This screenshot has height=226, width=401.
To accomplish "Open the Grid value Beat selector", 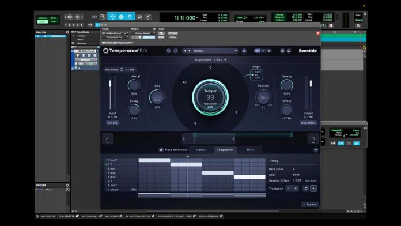I will [x=296, y=175].
